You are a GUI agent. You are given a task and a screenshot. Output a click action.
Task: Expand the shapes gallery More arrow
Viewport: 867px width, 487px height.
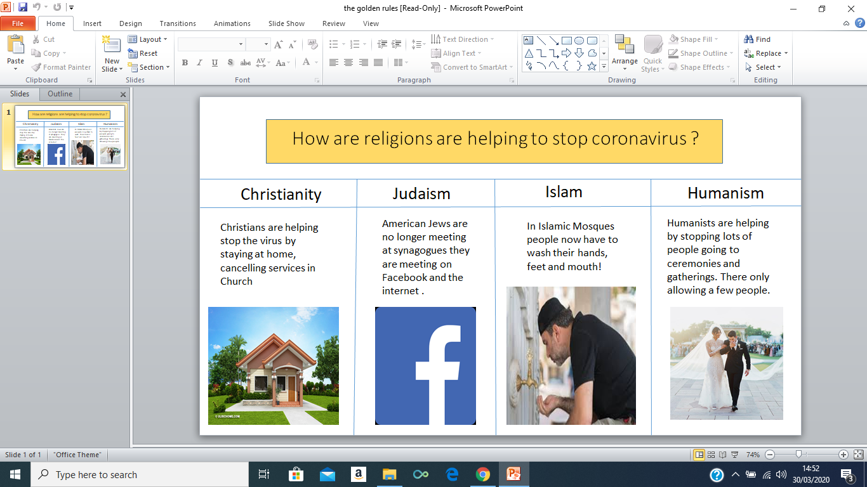tap(604, 66)
